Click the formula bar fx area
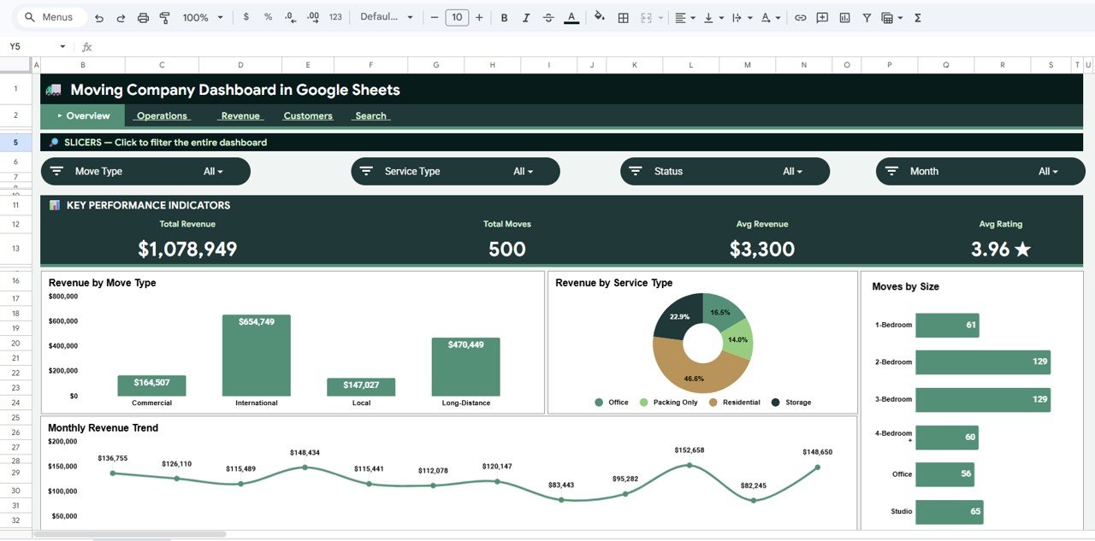 pos(86,46)
